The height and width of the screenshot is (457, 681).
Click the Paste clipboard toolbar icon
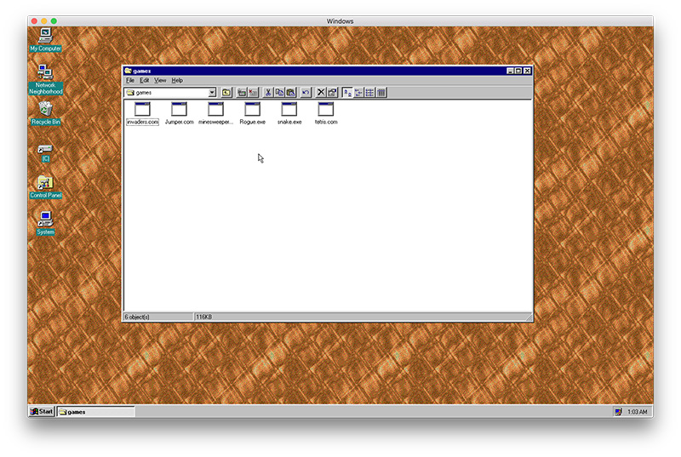pos(291,93)
